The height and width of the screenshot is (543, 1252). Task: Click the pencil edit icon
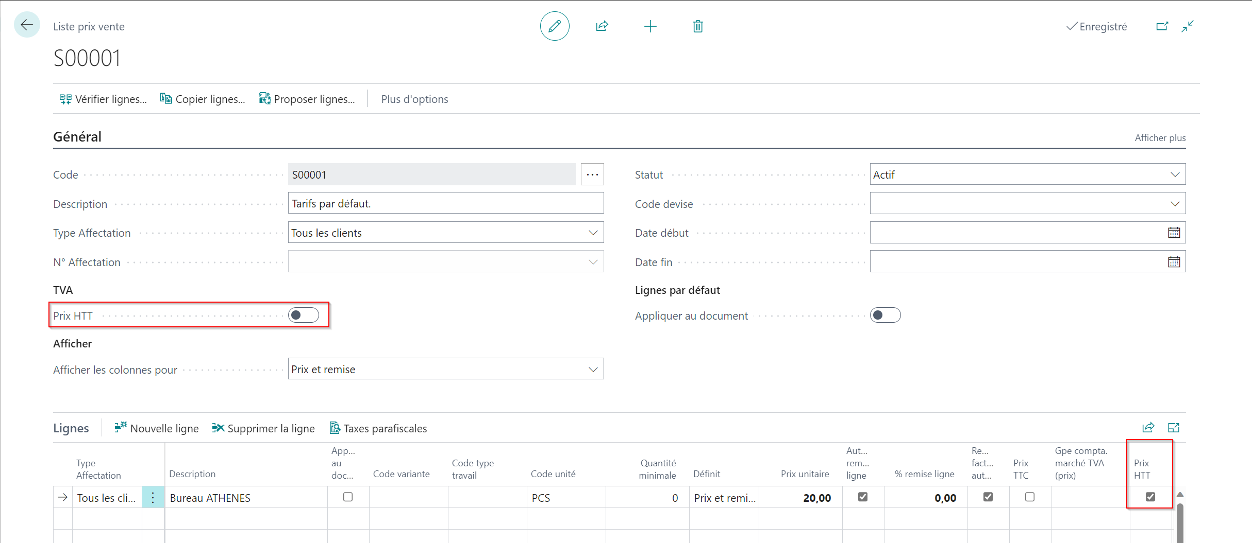[555, 26]
